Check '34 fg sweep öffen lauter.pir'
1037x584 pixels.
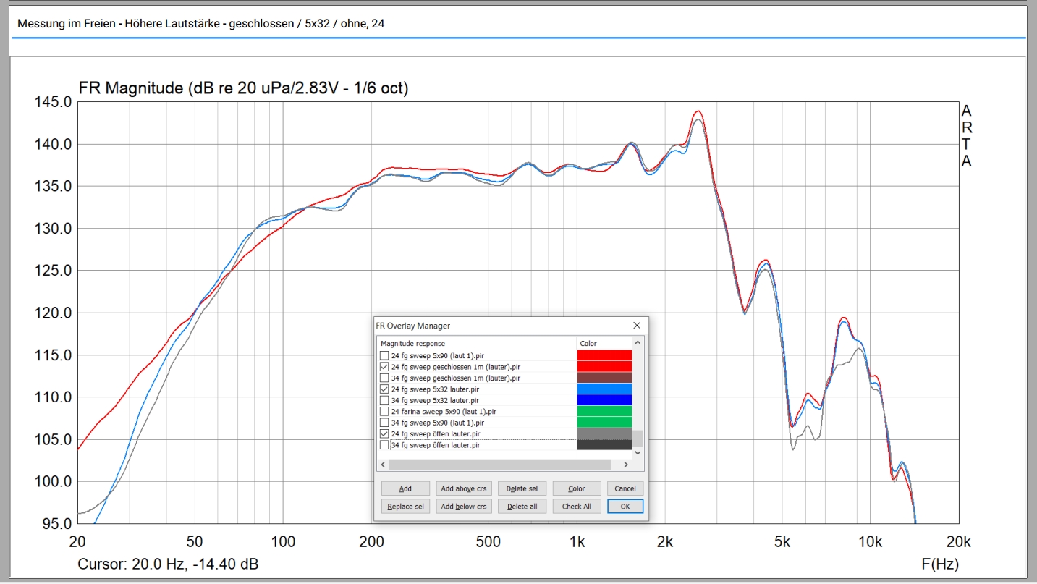point(384,445)
